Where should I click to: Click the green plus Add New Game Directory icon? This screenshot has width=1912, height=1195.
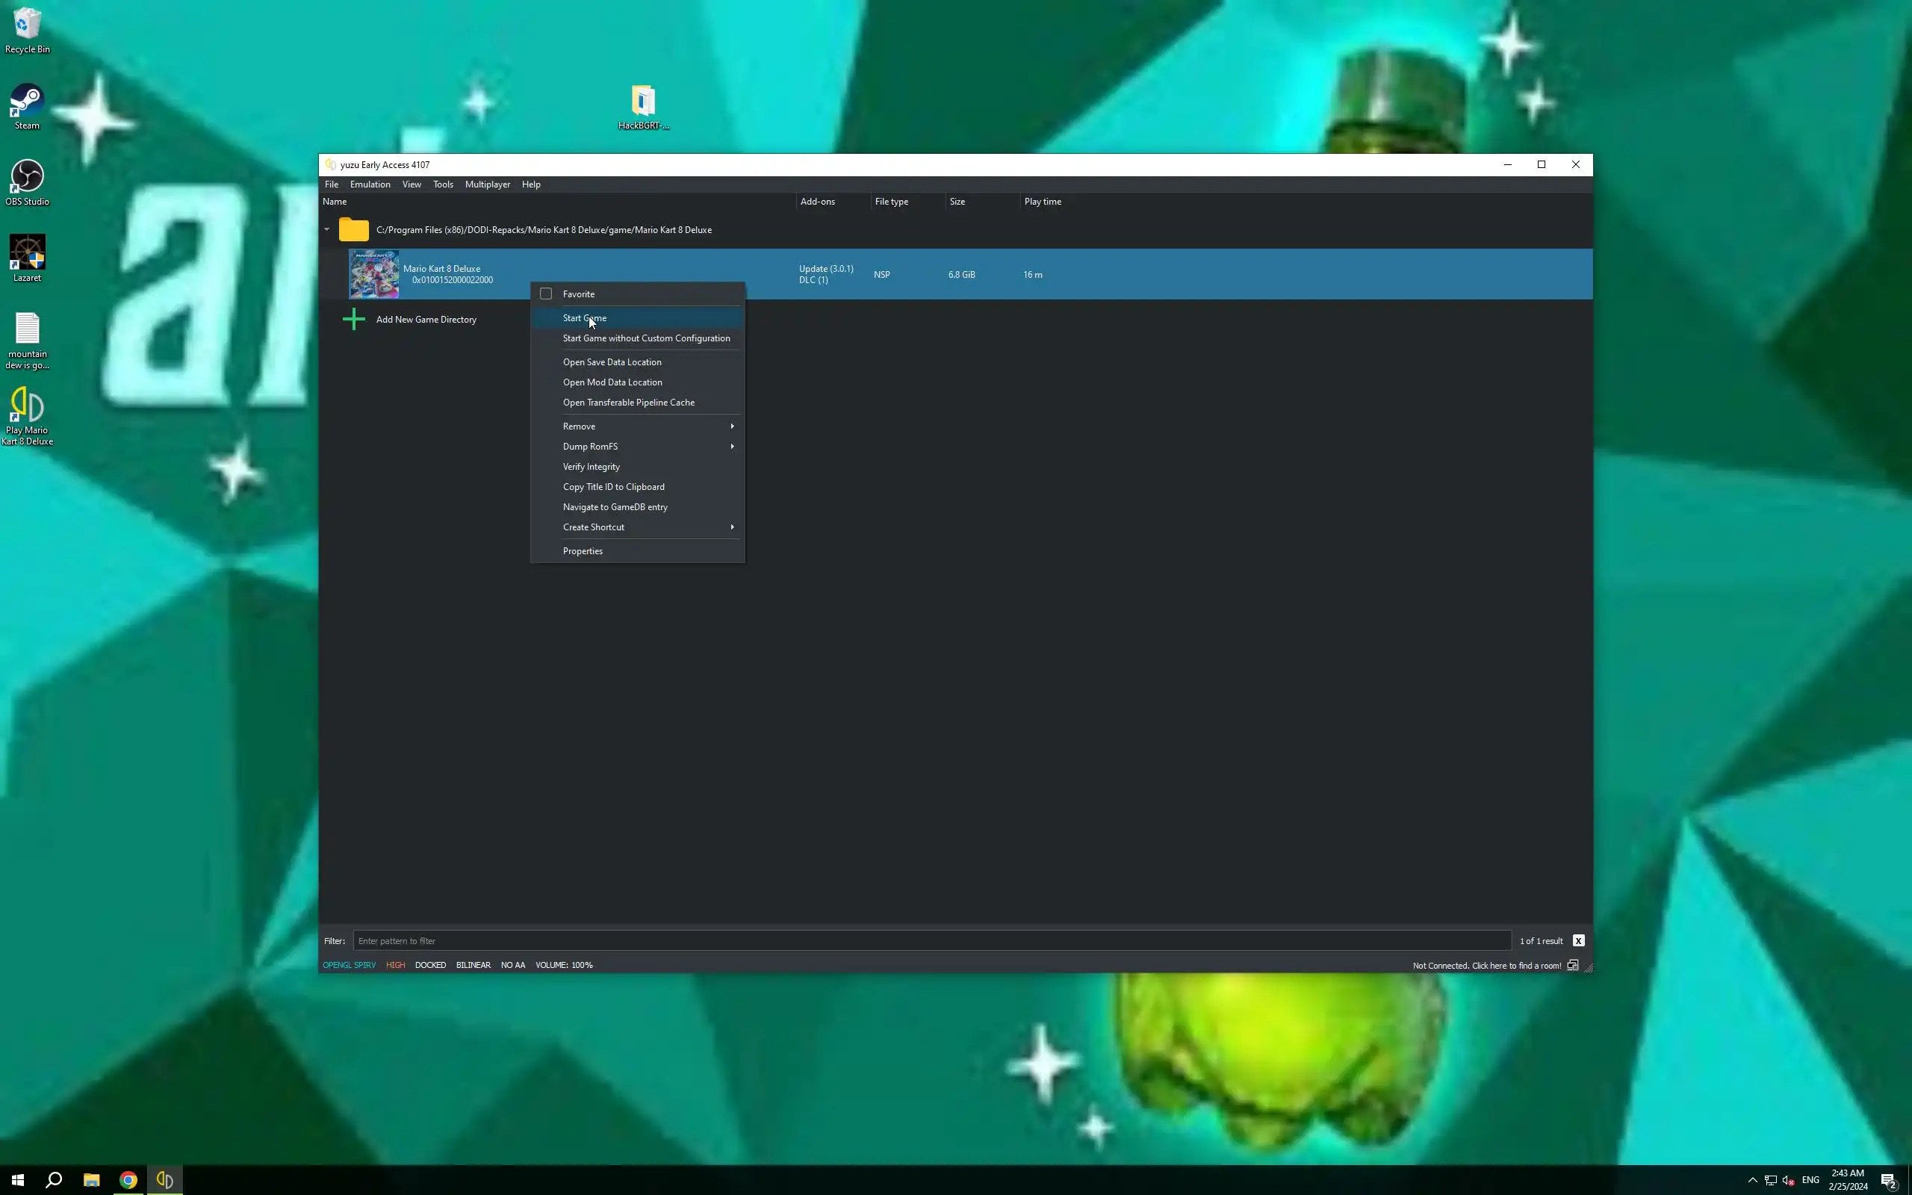[354, 320]
